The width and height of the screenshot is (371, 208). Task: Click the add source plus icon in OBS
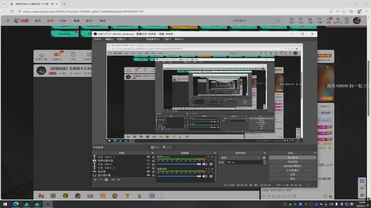[95, 180]
